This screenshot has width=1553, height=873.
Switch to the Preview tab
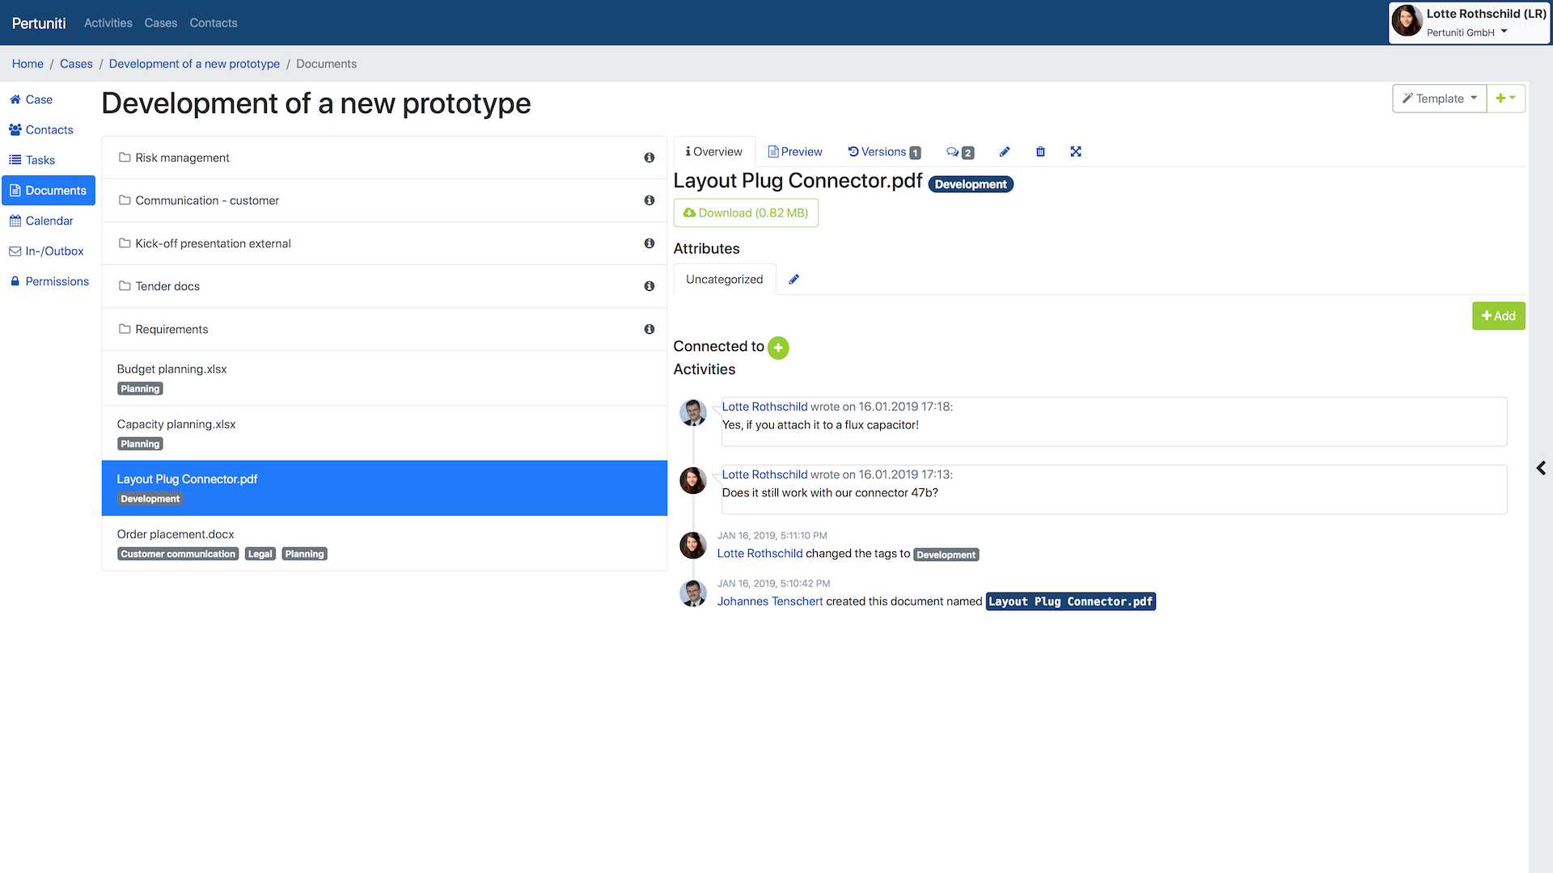[x=795, y=152]
